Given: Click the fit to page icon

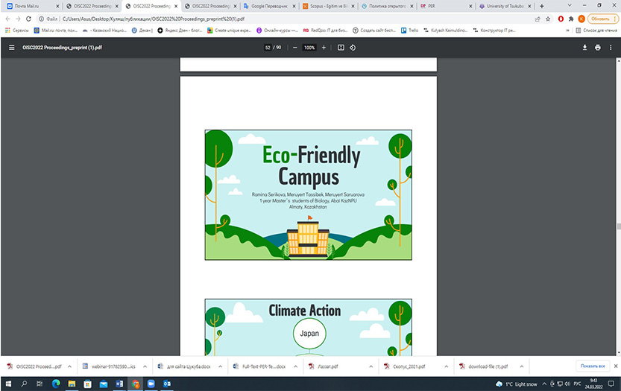Looking at the screenshot, I should click(x=341, y=48).
